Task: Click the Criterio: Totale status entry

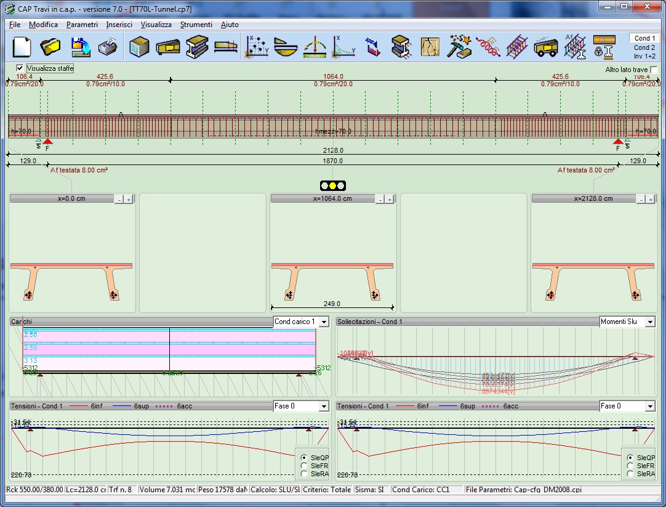Action: pyautogui.click(x=327, y=490)
